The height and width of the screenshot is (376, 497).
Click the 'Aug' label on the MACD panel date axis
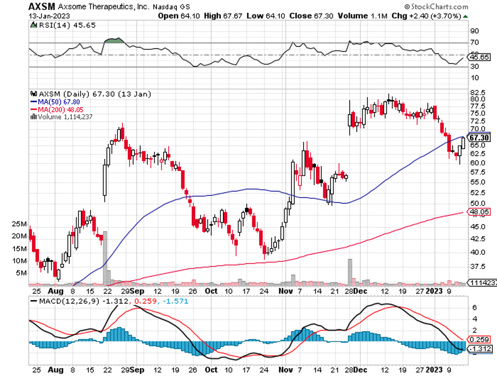pos(55,370)
